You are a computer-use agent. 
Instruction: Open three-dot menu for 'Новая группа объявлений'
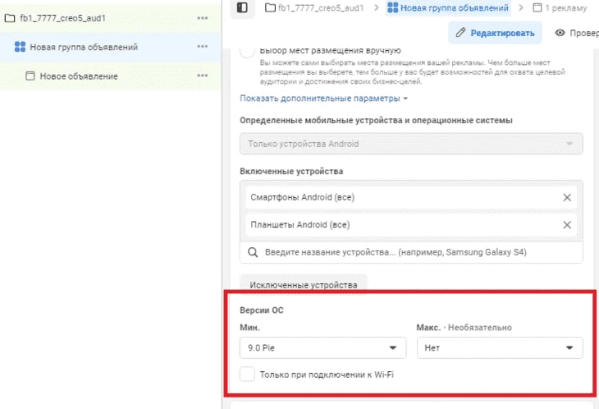pos(203,47)
